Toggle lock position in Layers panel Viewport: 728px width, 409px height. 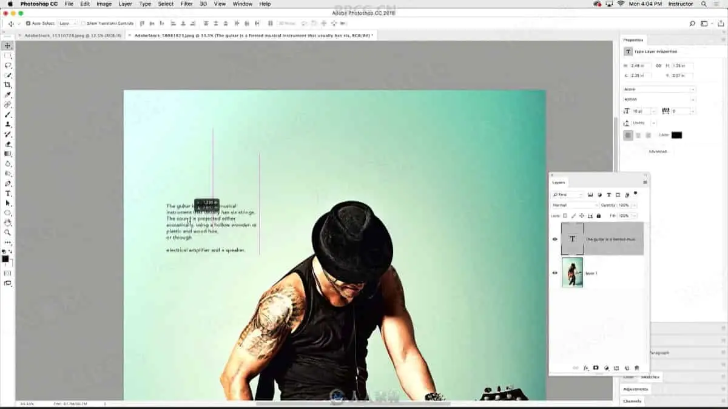point(582,216)
